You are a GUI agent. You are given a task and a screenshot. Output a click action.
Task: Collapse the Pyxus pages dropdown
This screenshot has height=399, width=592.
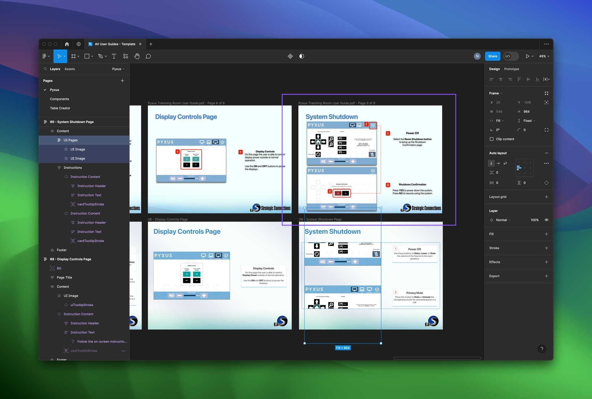[x=118, y=69]
